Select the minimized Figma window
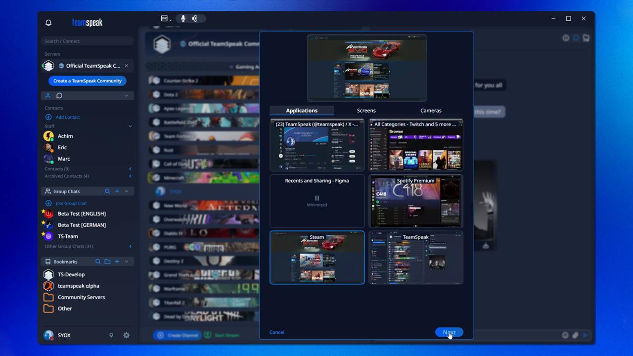Screen dimensions: 633x356 pyautogui.click(x=317, y=201)
